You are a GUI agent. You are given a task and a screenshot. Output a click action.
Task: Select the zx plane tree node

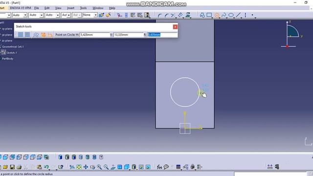coord(7,41)
